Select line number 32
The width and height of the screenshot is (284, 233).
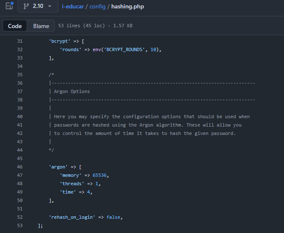coord(20,49)
